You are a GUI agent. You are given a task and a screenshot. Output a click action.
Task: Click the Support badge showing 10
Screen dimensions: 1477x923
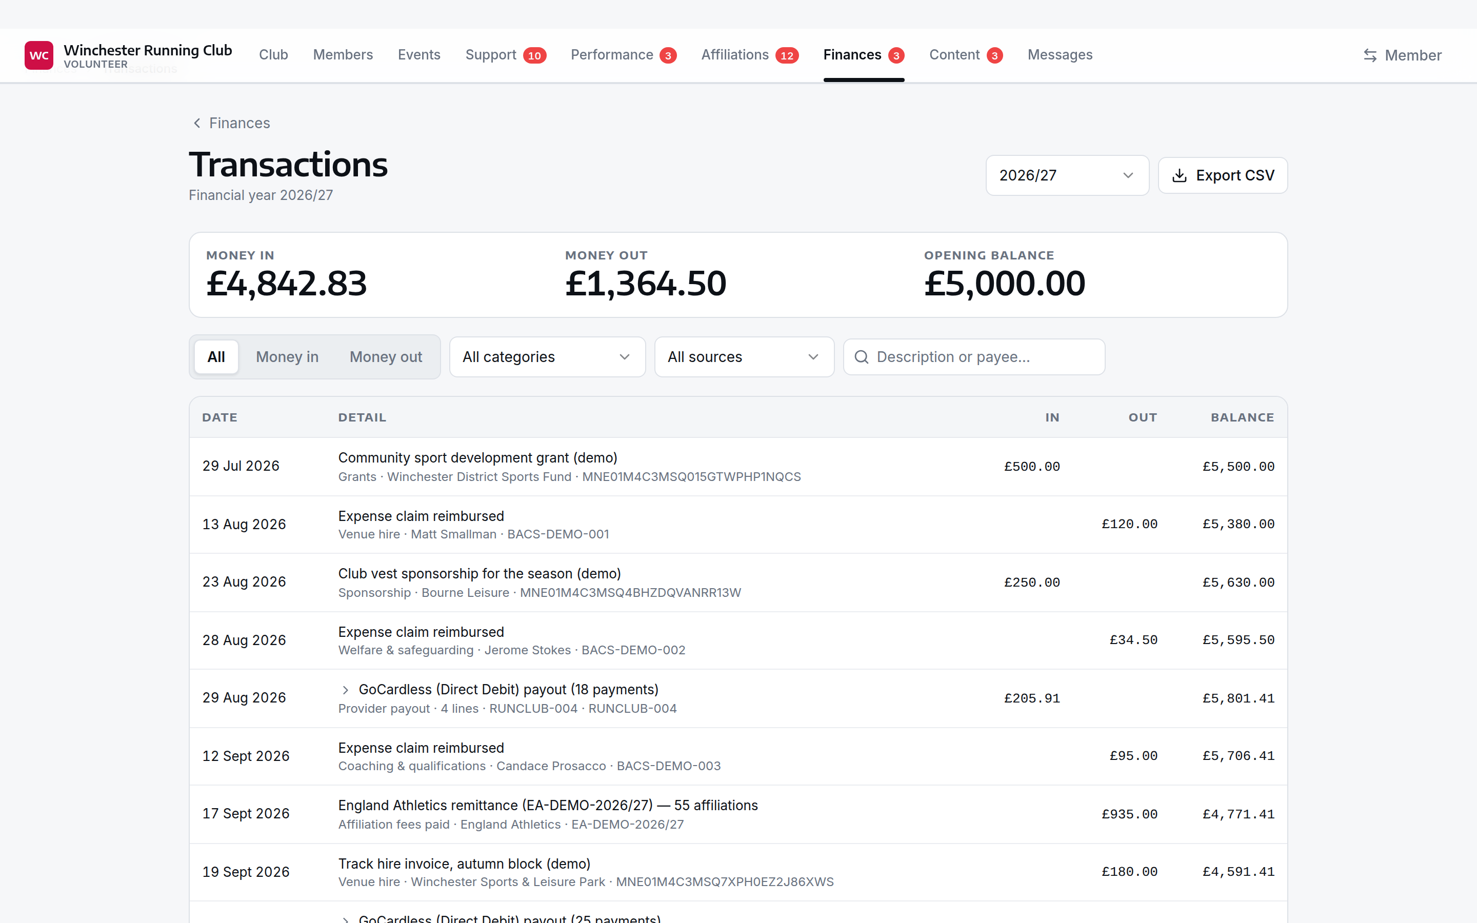click(x=534, y=55)
